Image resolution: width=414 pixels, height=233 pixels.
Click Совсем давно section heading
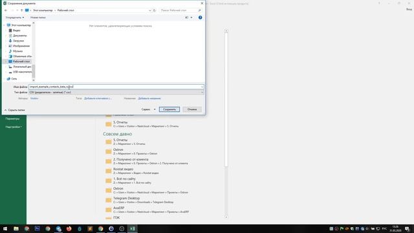point(118,134)
